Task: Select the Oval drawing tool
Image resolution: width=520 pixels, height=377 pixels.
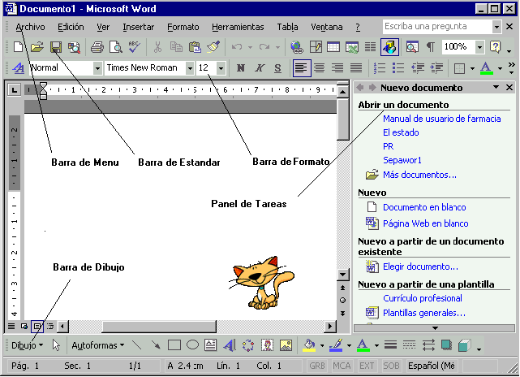Action: (x=192, y=345)
